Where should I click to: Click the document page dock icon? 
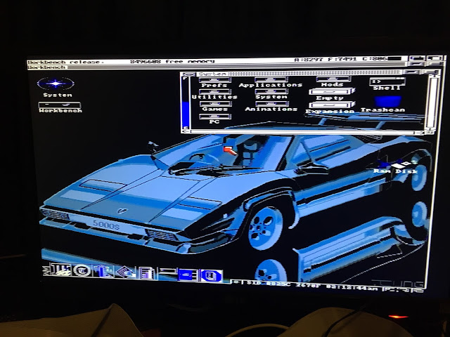coord(146,272)
